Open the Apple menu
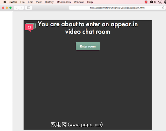 (x=5, y=2)
